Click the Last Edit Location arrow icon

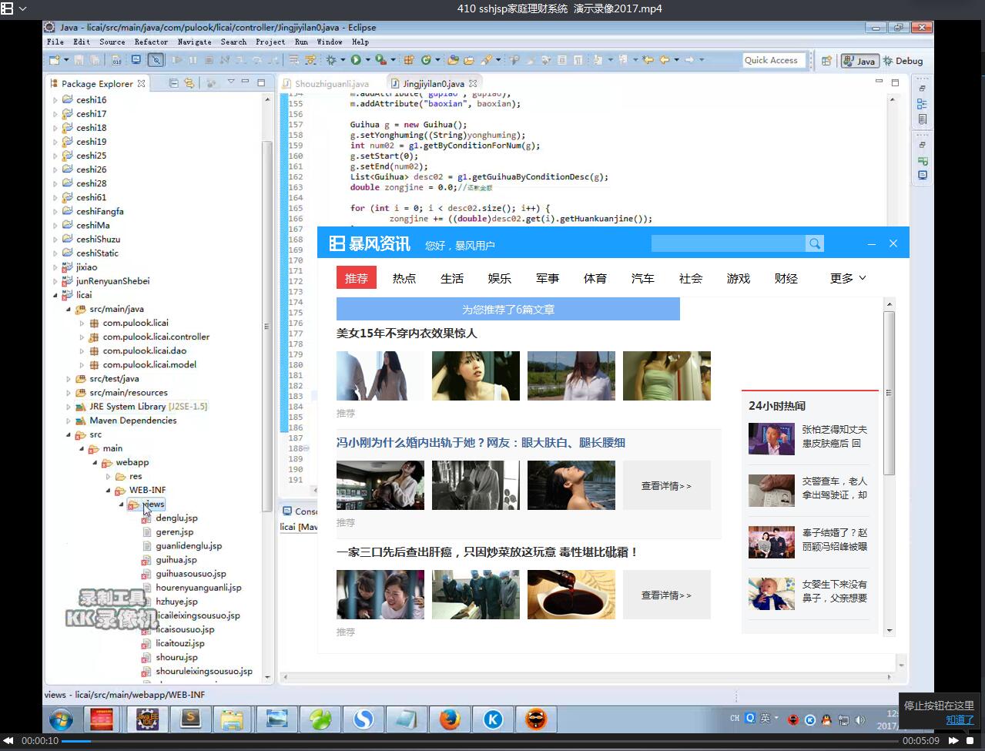click(648, 60)
